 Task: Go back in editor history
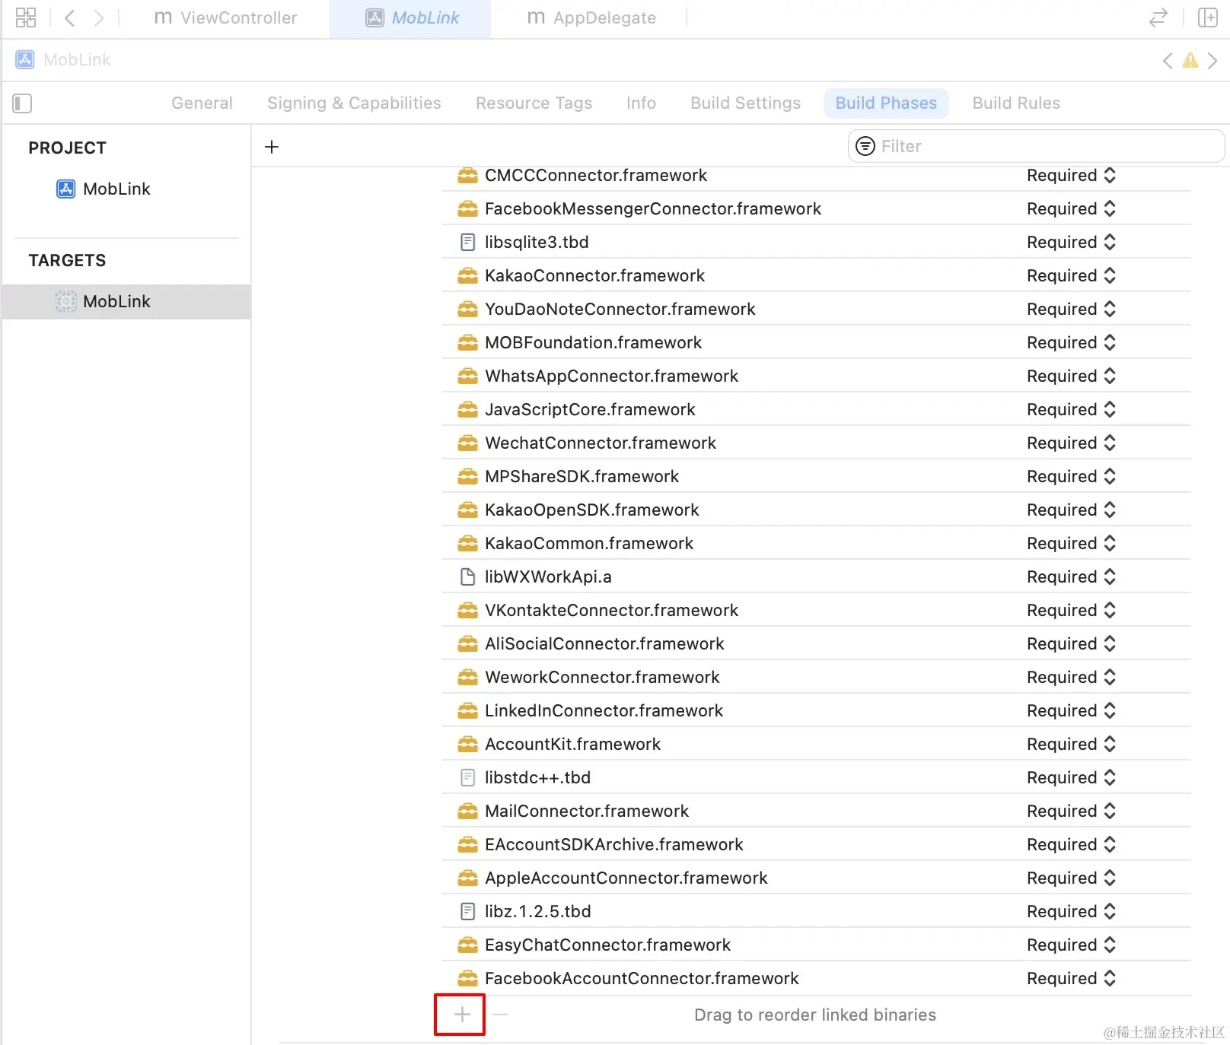coord(70,17)
